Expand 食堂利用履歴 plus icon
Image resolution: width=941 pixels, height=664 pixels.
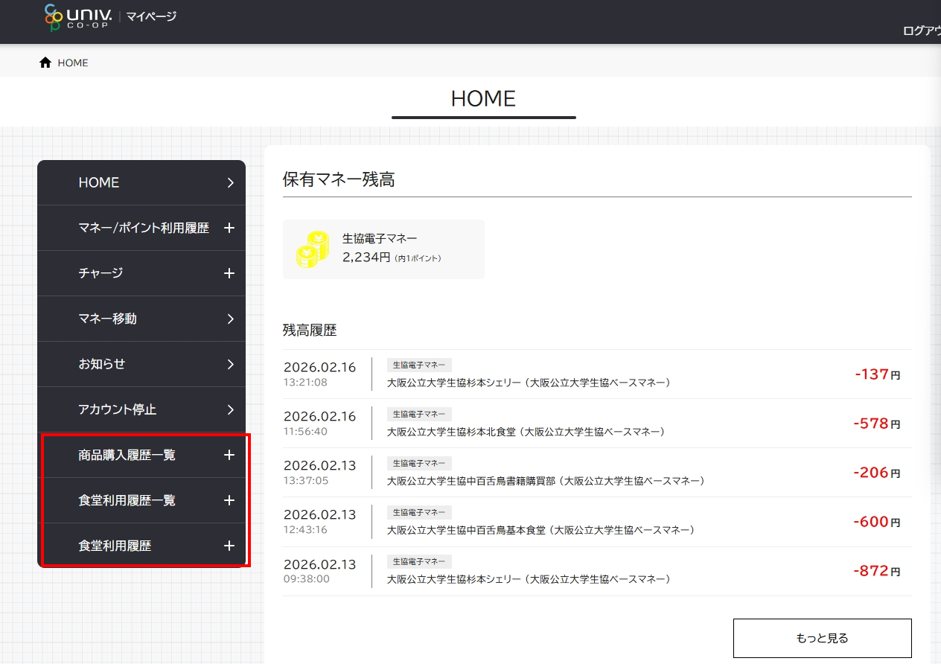point(229,546)
